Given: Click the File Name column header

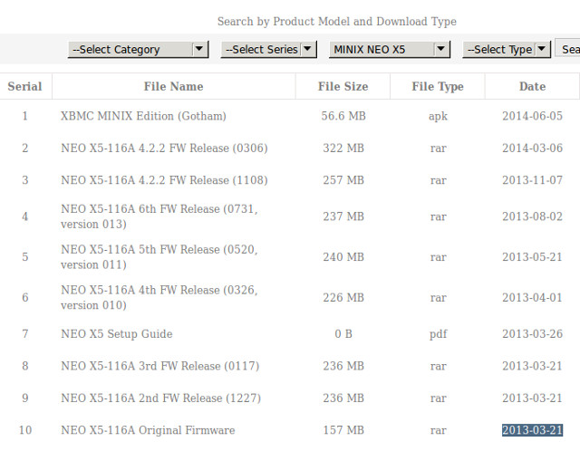Looking at the screenshot, I should coord(173,87).
